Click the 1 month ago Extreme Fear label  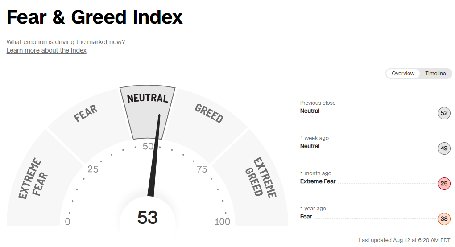[318, 181]
